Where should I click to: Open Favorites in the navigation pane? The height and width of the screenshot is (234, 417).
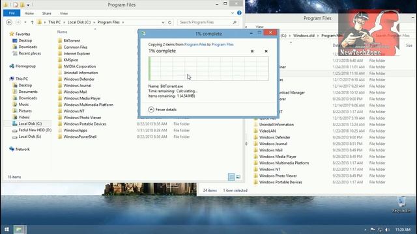click(23, 34)
